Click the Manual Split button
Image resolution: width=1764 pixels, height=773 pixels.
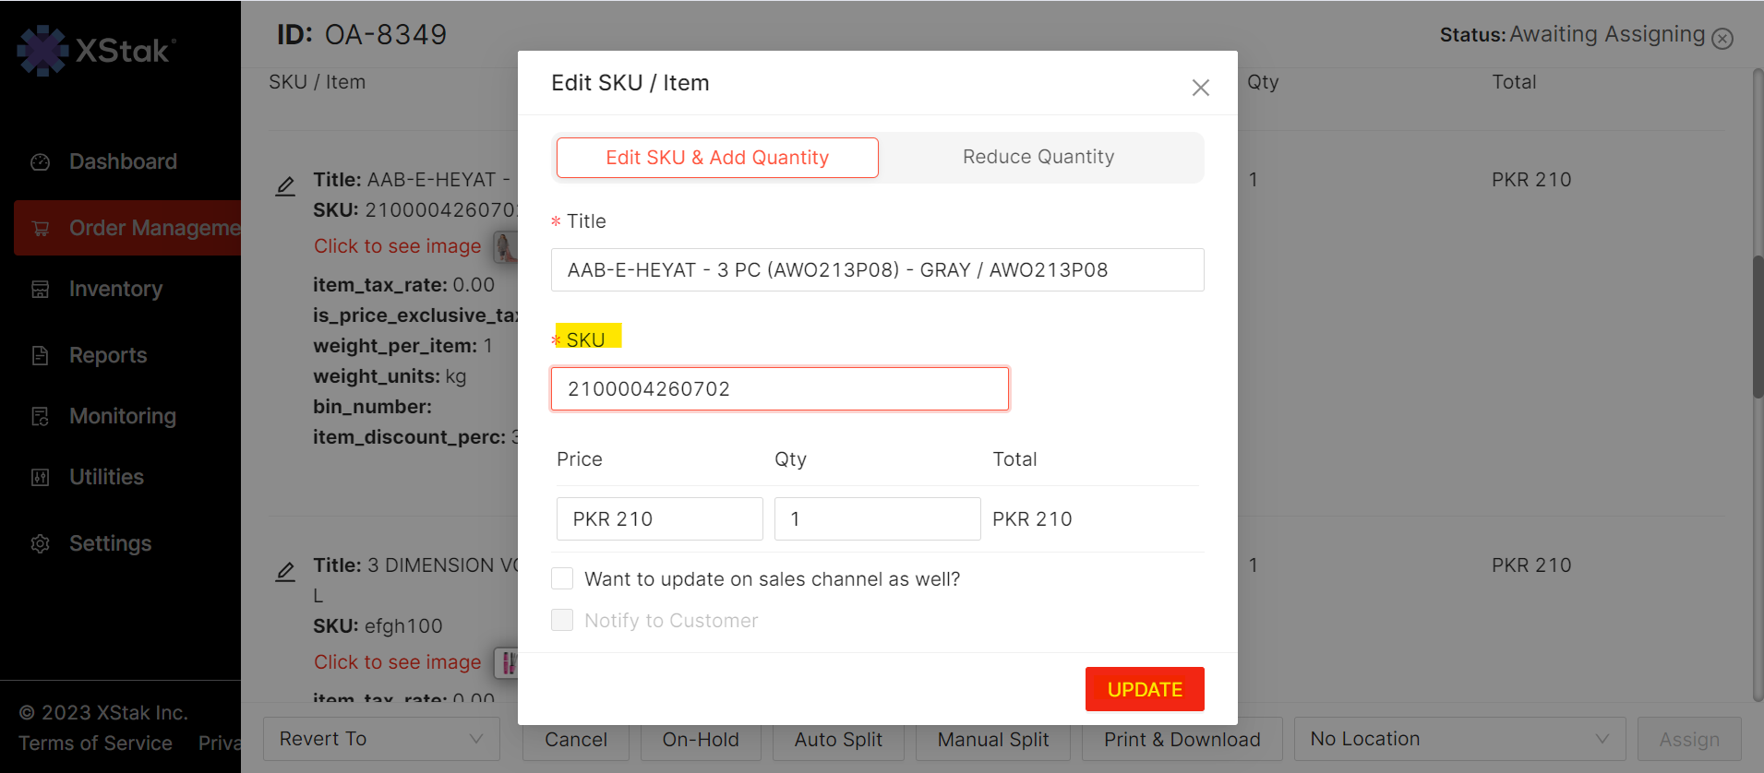click(992, 739)
